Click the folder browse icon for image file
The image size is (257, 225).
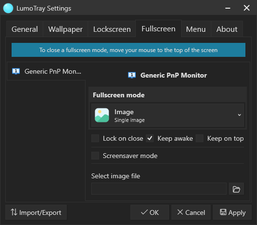pos(236,189)
